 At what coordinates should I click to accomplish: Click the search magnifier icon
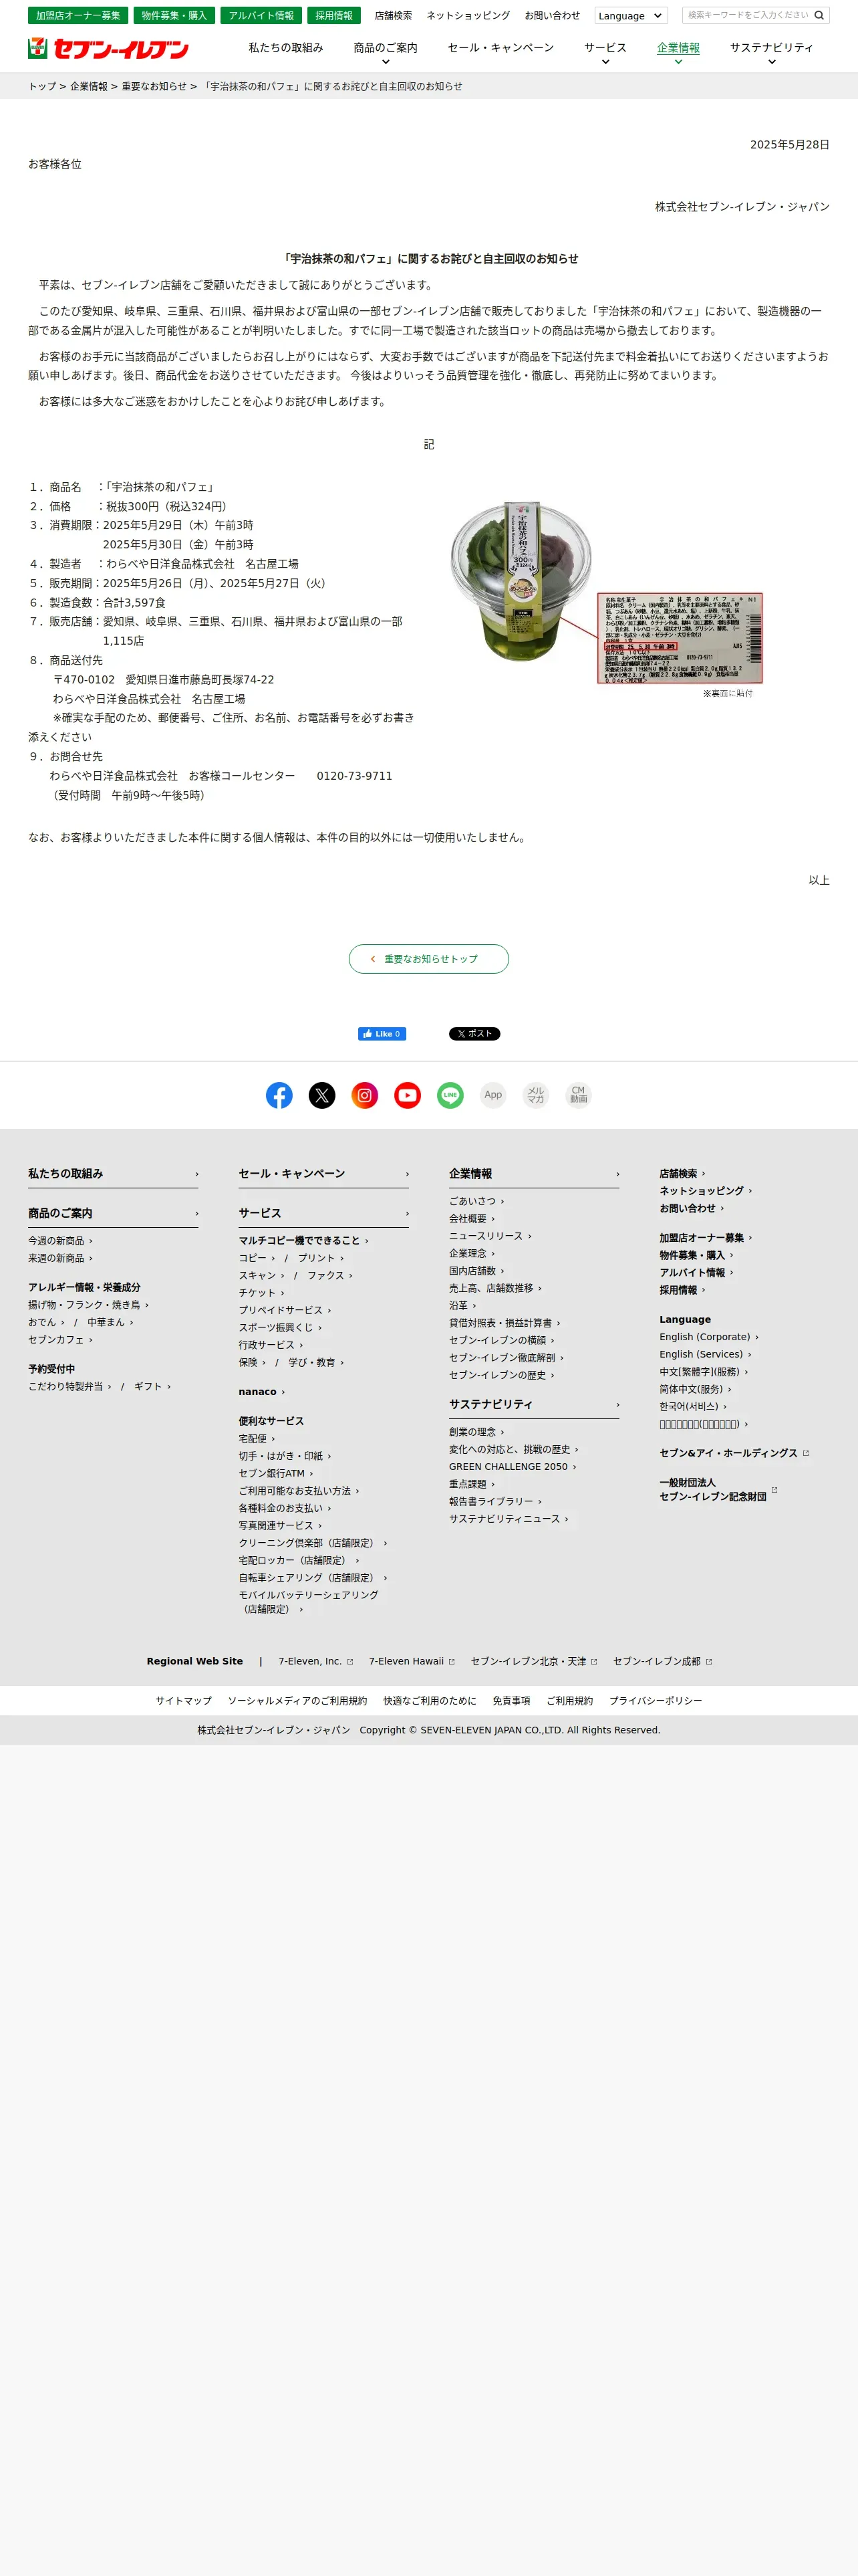click(x=819, y=15)
